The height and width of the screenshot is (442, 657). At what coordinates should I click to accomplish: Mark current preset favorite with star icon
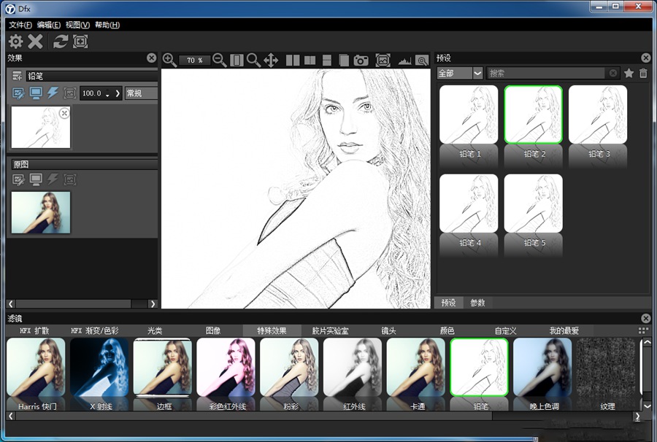coord(629,73)
